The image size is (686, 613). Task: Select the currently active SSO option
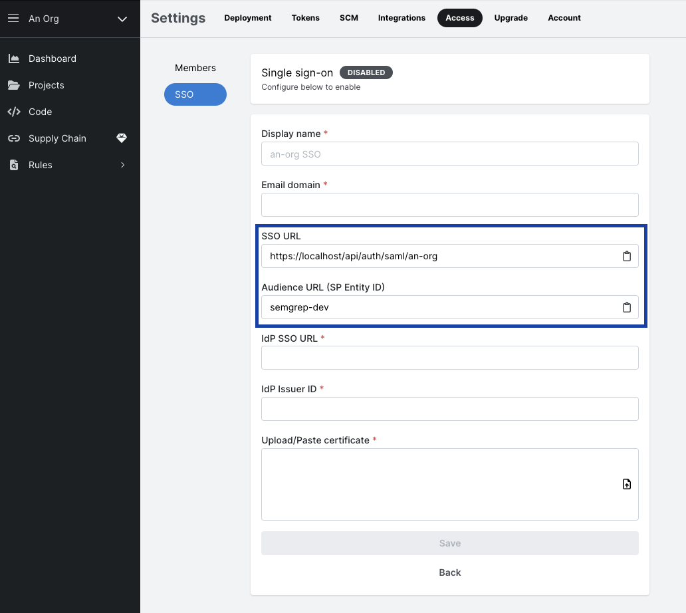195,94
